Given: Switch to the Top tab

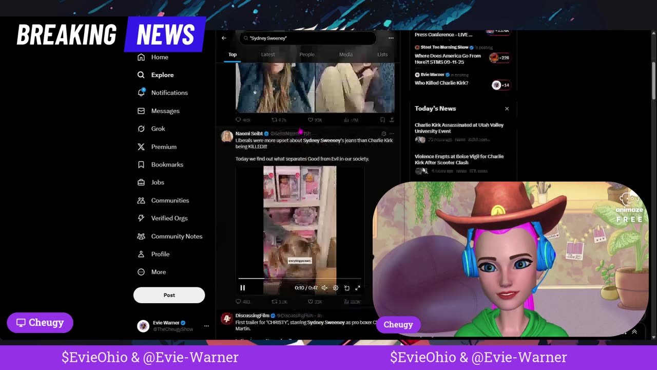Looking at the screenshot, I should click(233, 54).
